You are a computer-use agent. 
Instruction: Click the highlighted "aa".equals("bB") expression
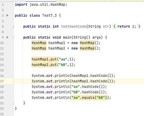pos(89,98)
